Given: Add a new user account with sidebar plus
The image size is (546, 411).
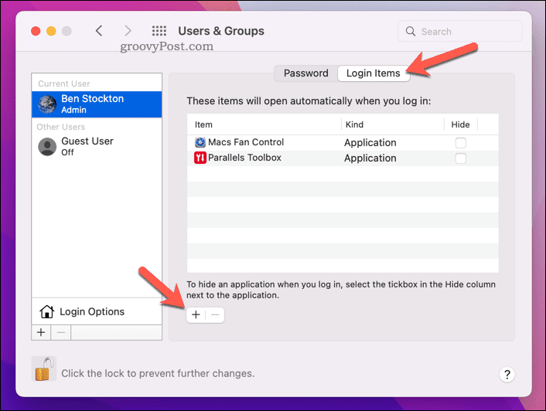Looking at the screenshot, I should pos(41,331).
